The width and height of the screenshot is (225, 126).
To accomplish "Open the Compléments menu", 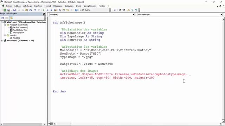I will tap(90, 6).
